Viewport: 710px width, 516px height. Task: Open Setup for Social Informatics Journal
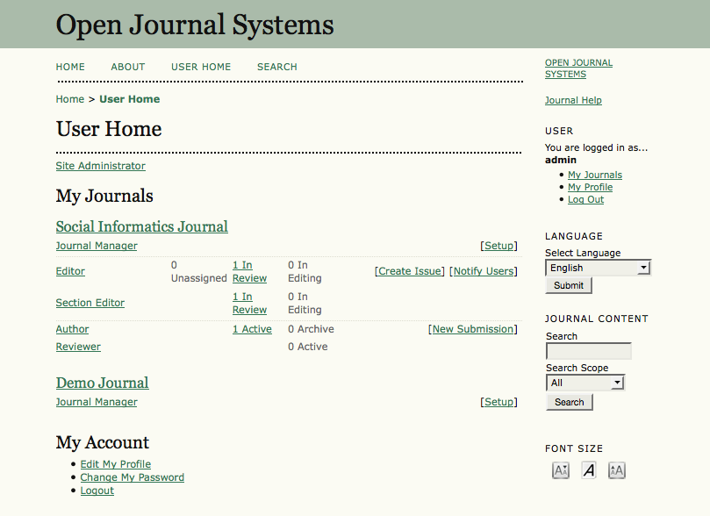[498, 246]
